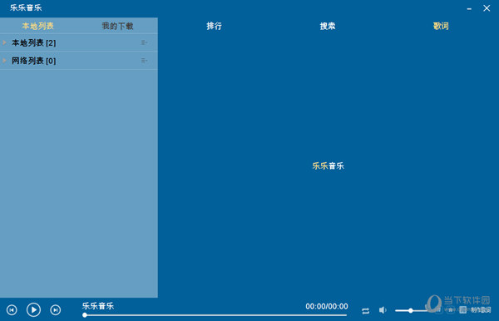Play the previous track
The height and width of the screenshot is (321, 499).
click(x=12, y=310)
